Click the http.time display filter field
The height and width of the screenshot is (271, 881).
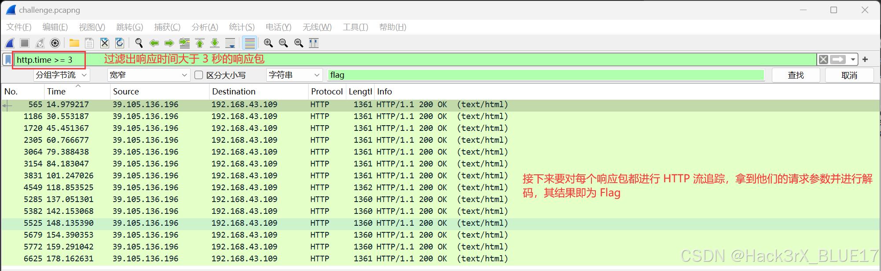point(415,59)
